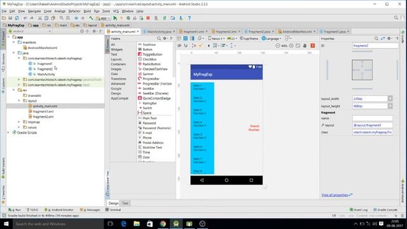
Task: Open the Palette settings gear icon
Action: click(165, 38)
